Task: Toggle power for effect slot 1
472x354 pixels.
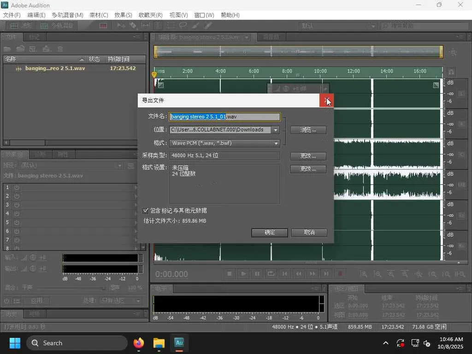Action: coord(17,188)
